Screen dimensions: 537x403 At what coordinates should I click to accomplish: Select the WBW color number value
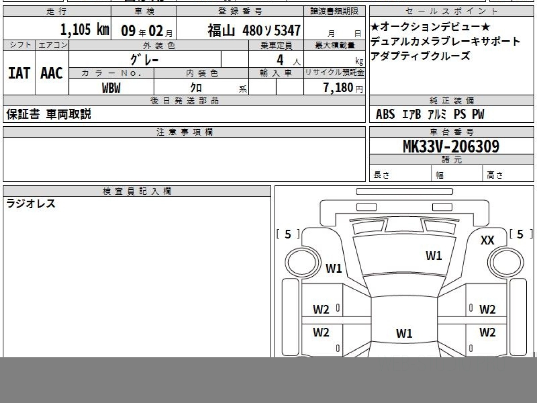(x=111, y=88)
